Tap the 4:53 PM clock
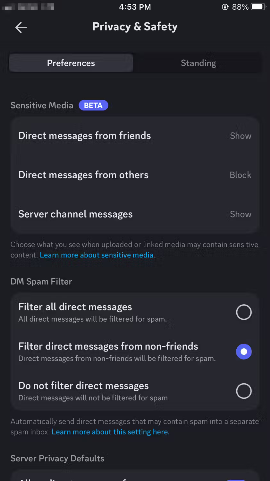Viewport: 270px width, 481px height. click(x=135, y=7)
